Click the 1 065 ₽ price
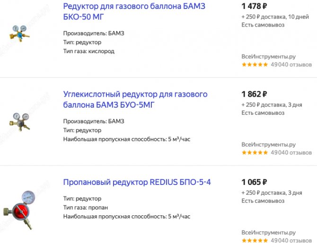317x247 pixels. pyautogui.click(x=254, y=182)
